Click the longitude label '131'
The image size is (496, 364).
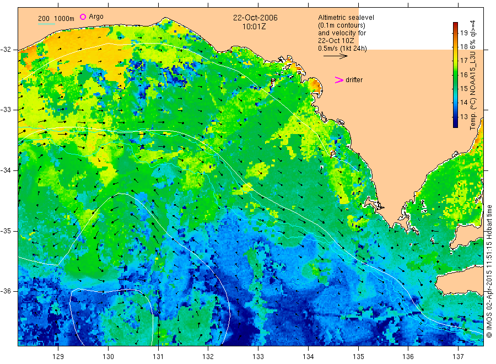point(158,357)
